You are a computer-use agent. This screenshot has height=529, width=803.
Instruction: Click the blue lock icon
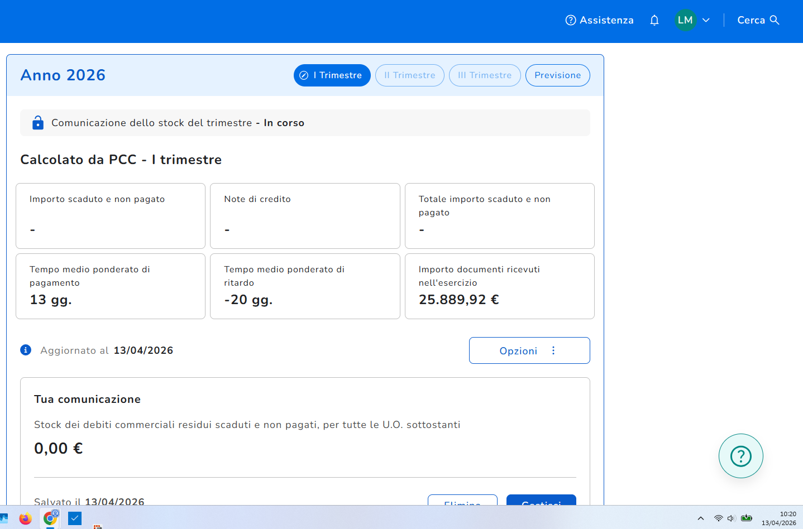38,123
